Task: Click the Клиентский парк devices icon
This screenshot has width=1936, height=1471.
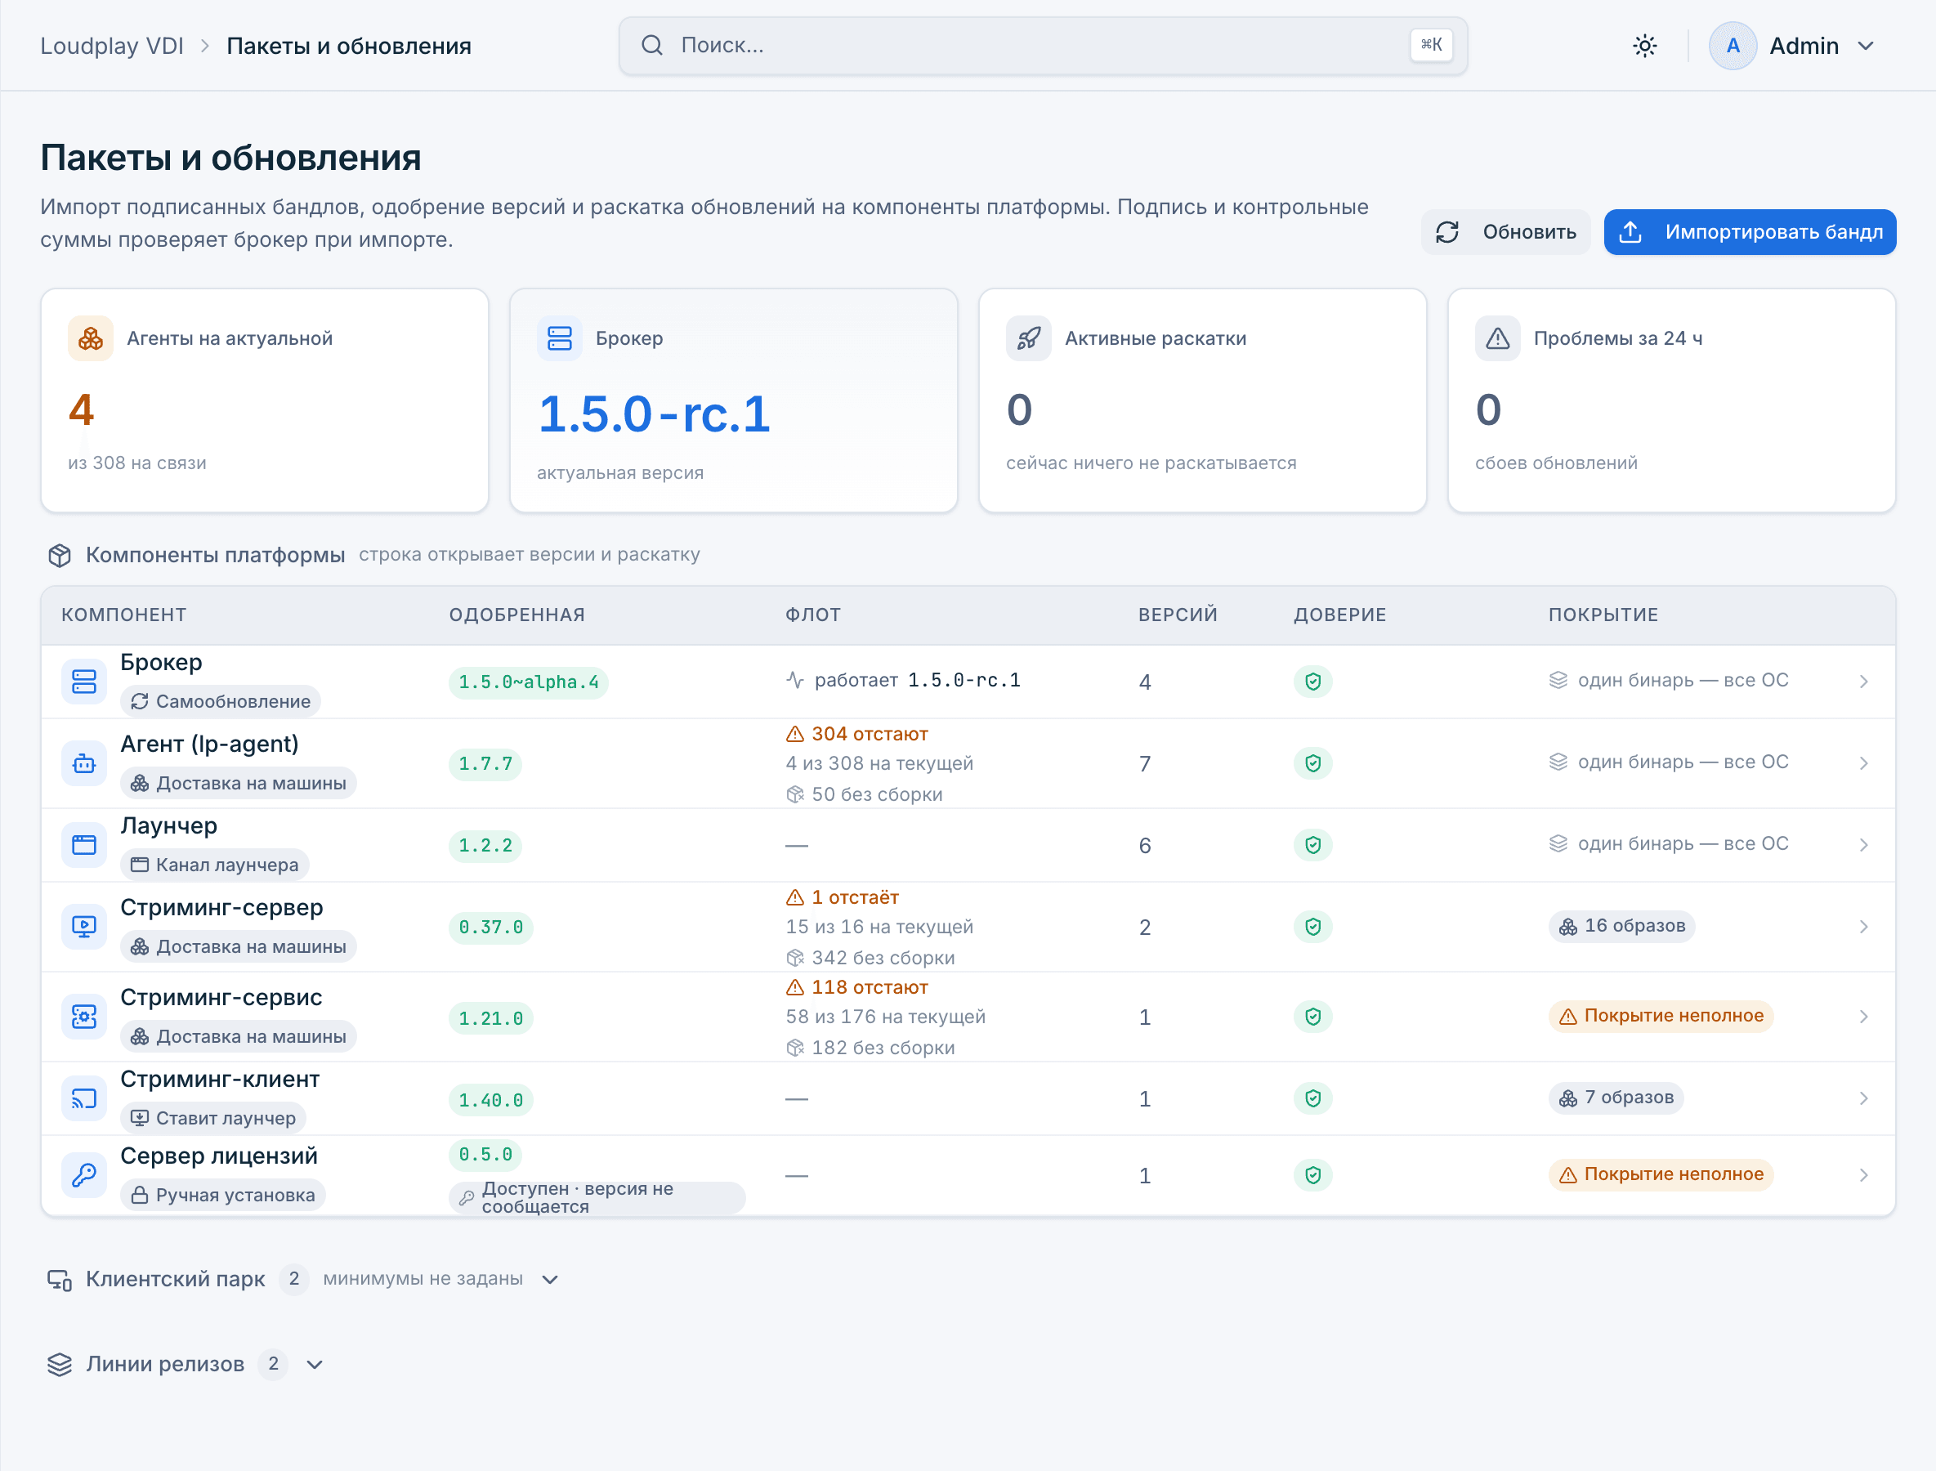Action: click(x=60, y=1279)
